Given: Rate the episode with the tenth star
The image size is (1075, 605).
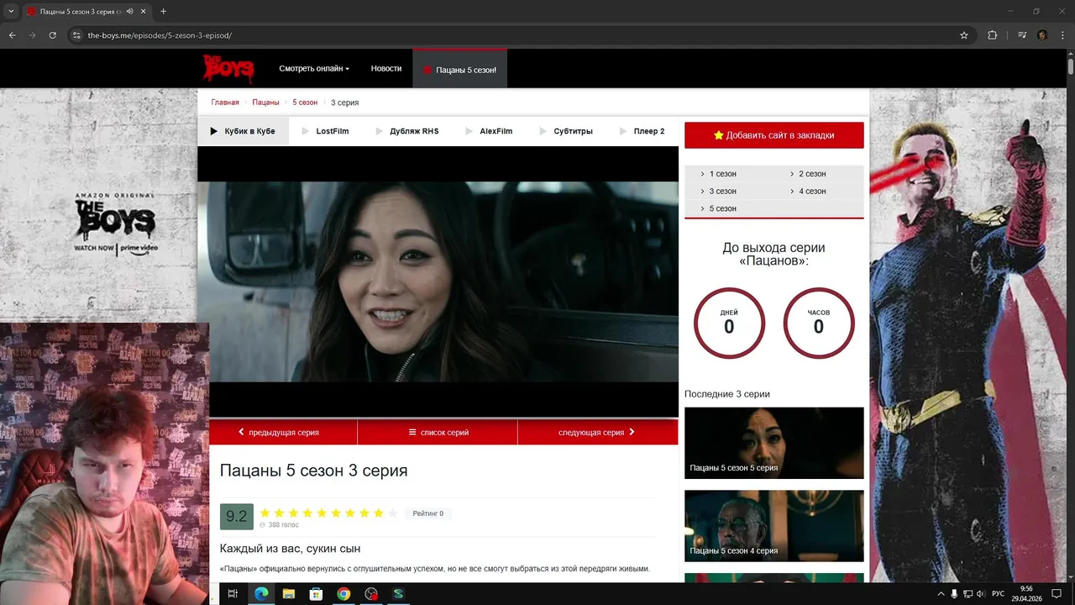Looking at the screenshot, I should [x=393, y=513].
